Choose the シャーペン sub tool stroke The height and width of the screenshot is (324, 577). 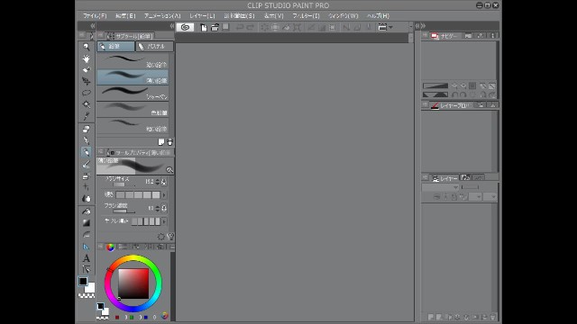(x=133, y=94)
